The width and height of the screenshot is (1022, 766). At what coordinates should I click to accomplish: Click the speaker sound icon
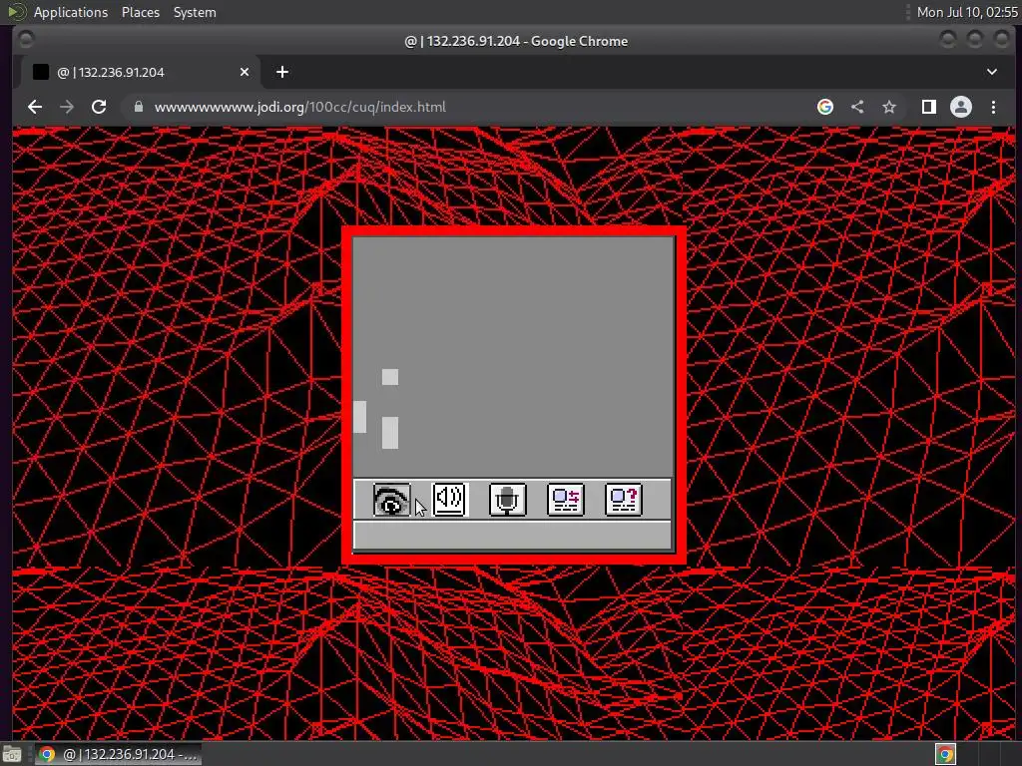point(450,500)
